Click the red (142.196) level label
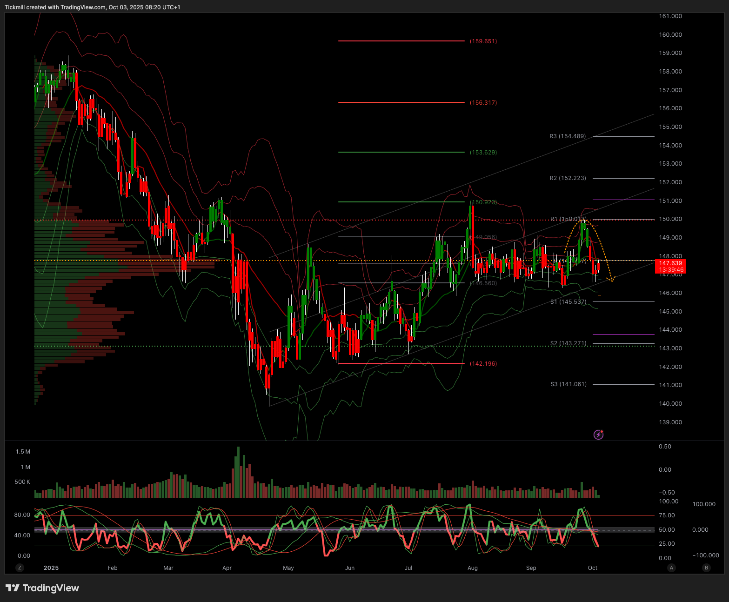The width and height of the screenshot is (729, 602). pyautogui.click(x=483, y=364)
